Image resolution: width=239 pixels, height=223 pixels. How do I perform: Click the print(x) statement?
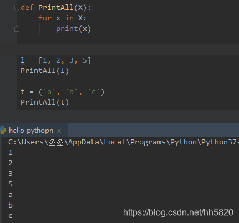(x=74, y=29)
